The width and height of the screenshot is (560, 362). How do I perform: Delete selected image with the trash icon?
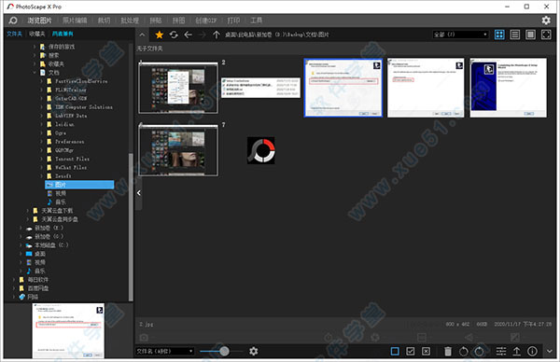click(x=447, y=352)
